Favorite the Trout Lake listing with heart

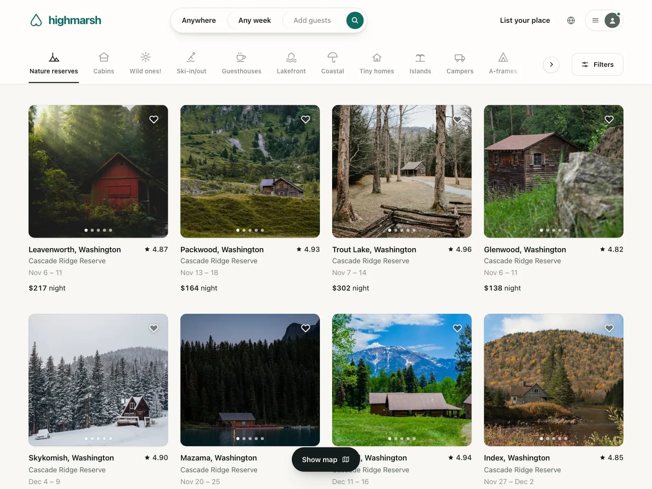457,119
